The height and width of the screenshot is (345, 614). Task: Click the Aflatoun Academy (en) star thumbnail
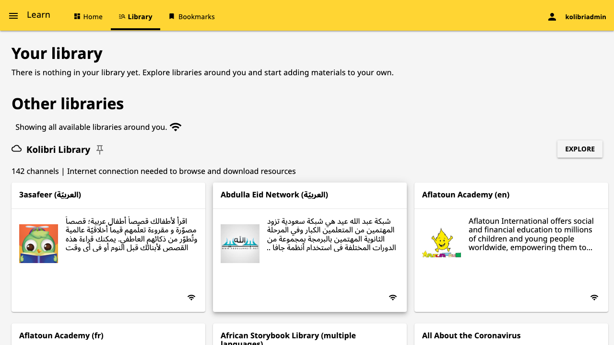coord(441,243)
